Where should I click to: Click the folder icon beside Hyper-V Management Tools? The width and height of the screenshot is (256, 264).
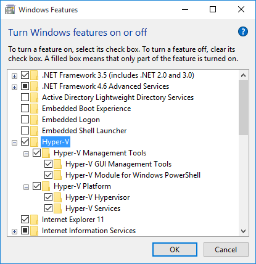[x=46, y=153]
